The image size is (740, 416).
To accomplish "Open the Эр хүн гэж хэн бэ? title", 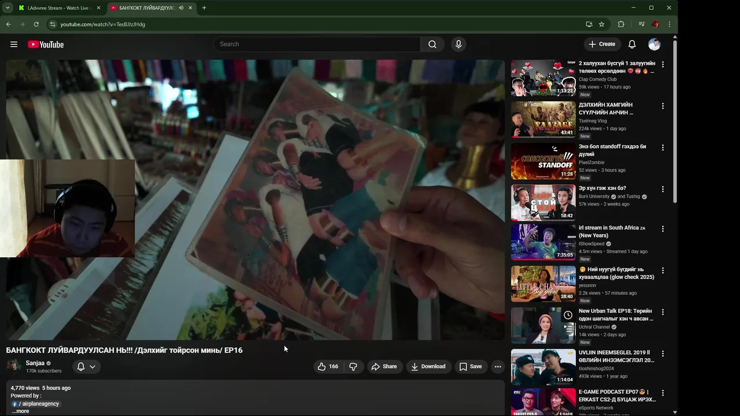I will [x=602, y=188].
